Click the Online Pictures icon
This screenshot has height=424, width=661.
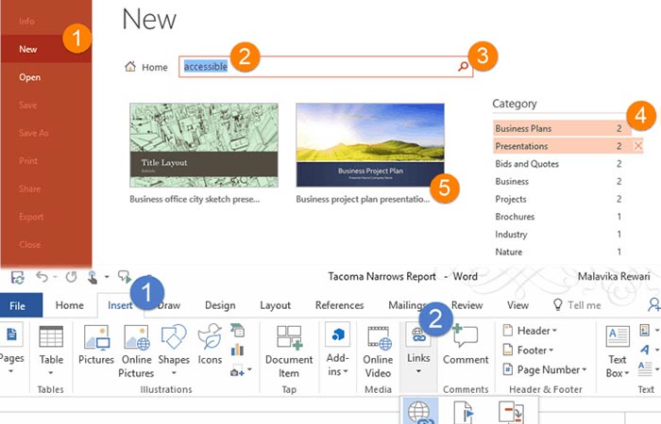[x=136, y=351]
